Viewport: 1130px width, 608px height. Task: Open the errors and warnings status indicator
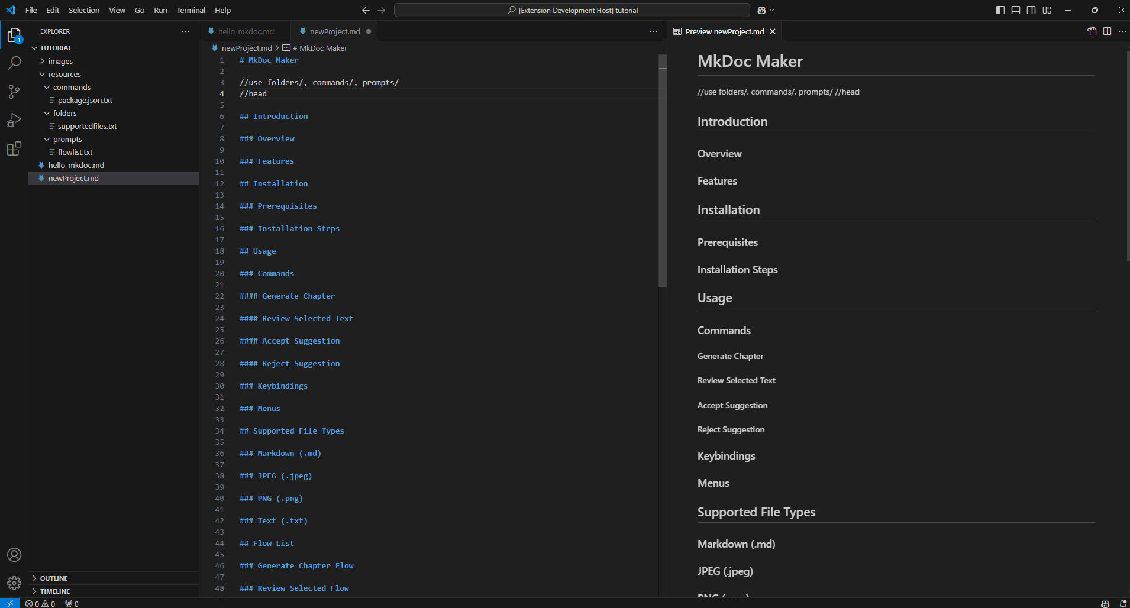(40, 604)
